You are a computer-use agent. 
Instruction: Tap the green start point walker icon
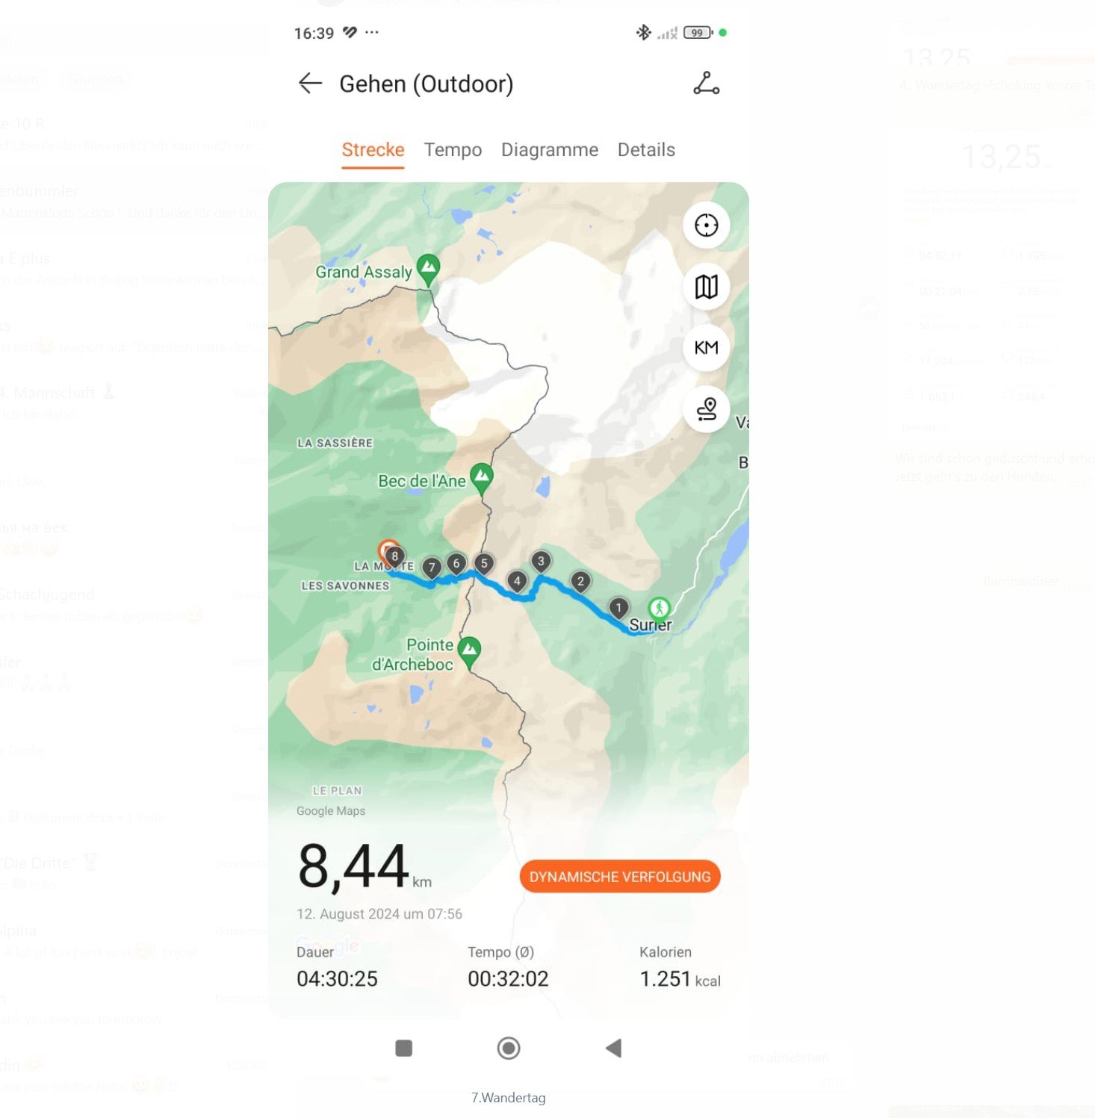click(x=659, y=609)
